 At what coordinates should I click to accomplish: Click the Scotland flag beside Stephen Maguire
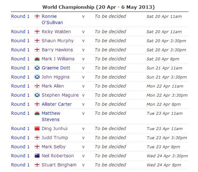37,95
